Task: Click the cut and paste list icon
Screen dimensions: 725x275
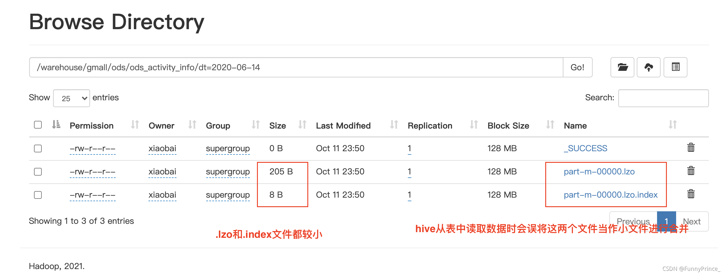Action: click(676, 67)
